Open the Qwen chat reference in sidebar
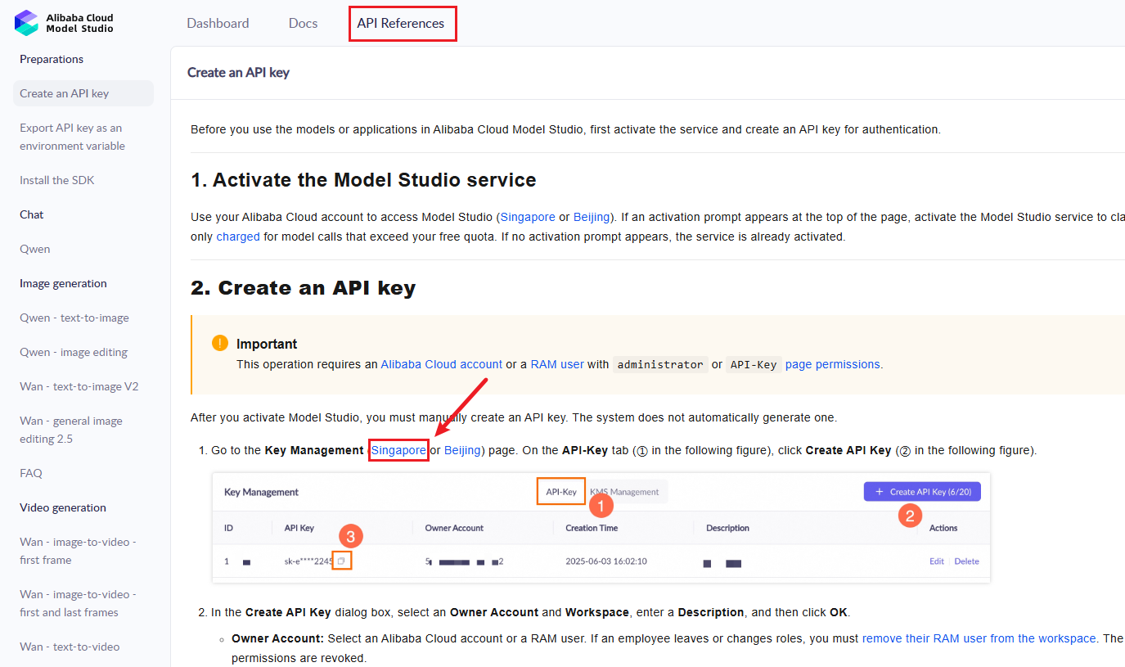This screenshot has width=1125, height=667. click(35, 249)
